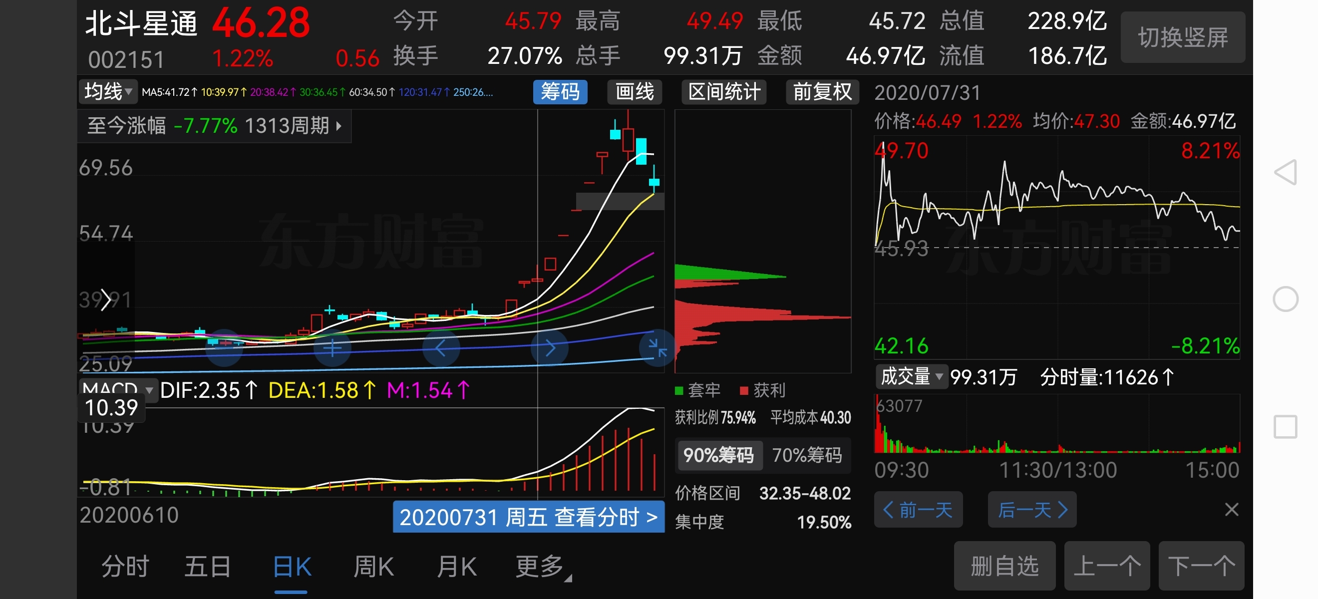Tap Android back triangle icon
The image size is (1318, 599).
click(x=1285, y=172)
